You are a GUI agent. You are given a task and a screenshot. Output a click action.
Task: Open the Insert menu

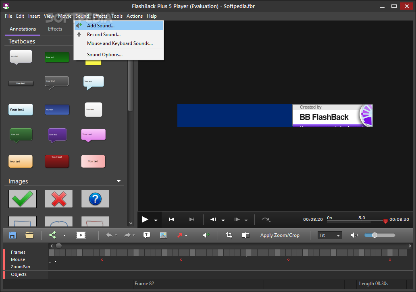coord(34,16)
